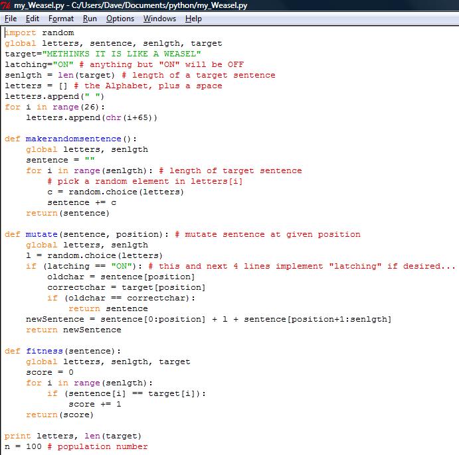Click the 'sentence += c' line
Image resolution: width=459 pixels, height=455 pixels.
point(82,203)
